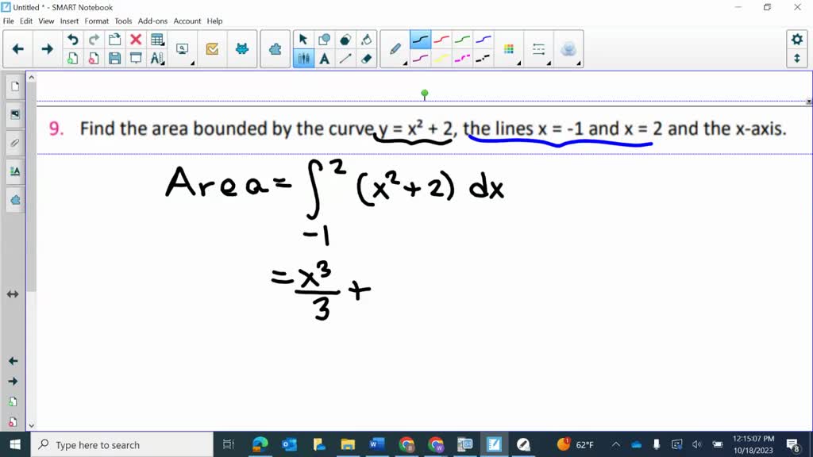Select the Text tool
Image resolution: width=813 pixels, height=457 pixels.
pyautogui.click(x=324, y=57)
